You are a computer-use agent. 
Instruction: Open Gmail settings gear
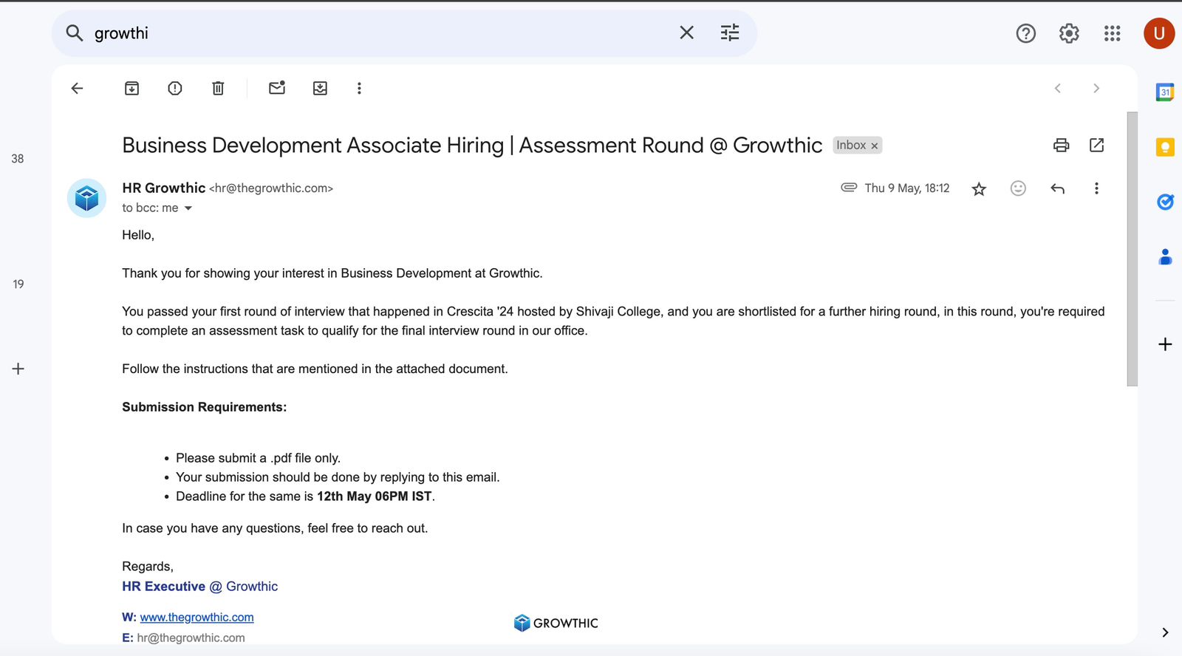[1069, 33]
